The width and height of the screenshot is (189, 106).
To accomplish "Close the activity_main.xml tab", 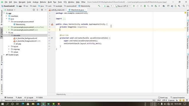I will pyautogui.click(x=66, y=10).
